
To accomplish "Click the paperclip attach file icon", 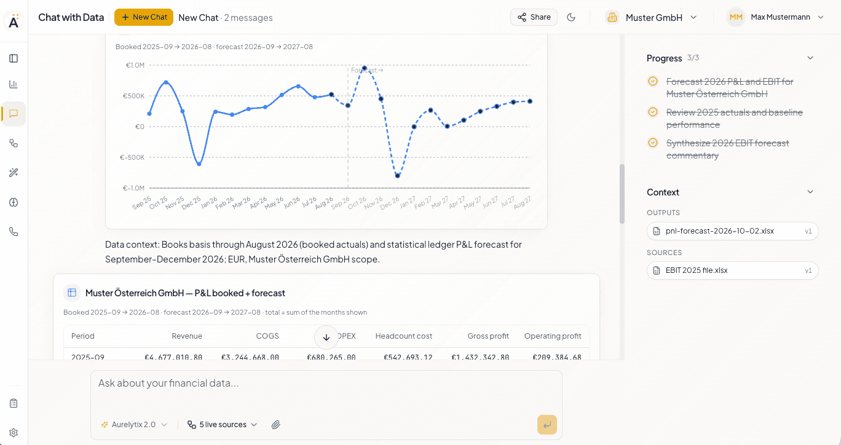I will click(x=276, y=425).
